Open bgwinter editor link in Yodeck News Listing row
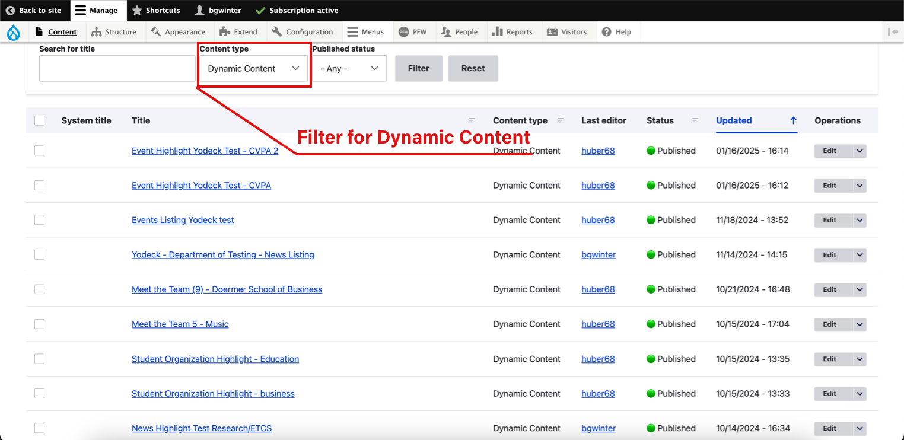904x440 pixels. tap(599, 254)
